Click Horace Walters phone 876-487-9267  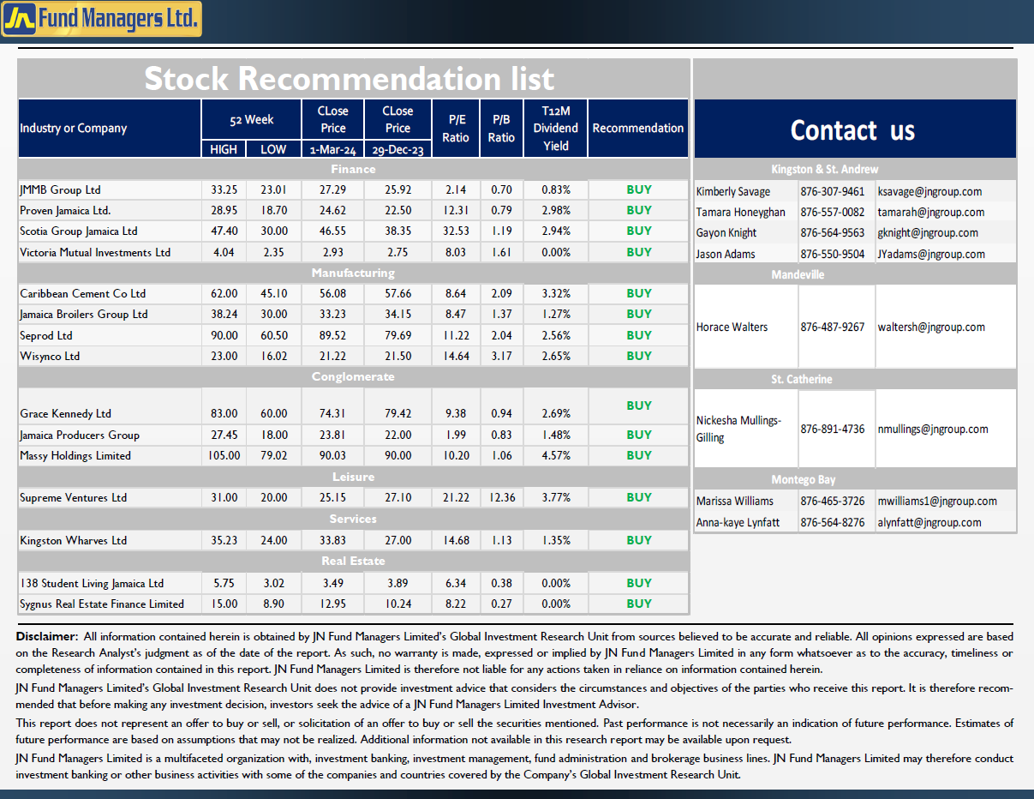pyautogui.click(x=833, y=327)
